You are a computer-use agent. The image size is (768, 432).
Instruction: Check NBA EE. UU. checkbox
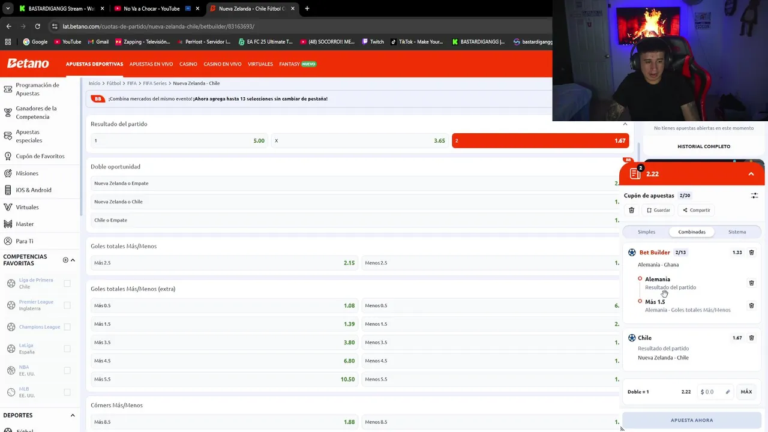[67, 370]
